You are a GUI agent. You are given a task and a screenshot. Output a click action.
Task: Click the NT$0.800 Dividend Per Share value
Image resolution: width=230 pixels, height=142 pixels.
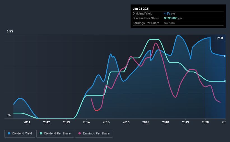click(x=171, y=18)
